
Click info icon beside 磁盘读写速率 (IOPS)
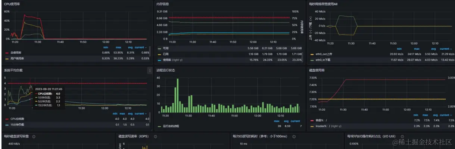(155, 136)
